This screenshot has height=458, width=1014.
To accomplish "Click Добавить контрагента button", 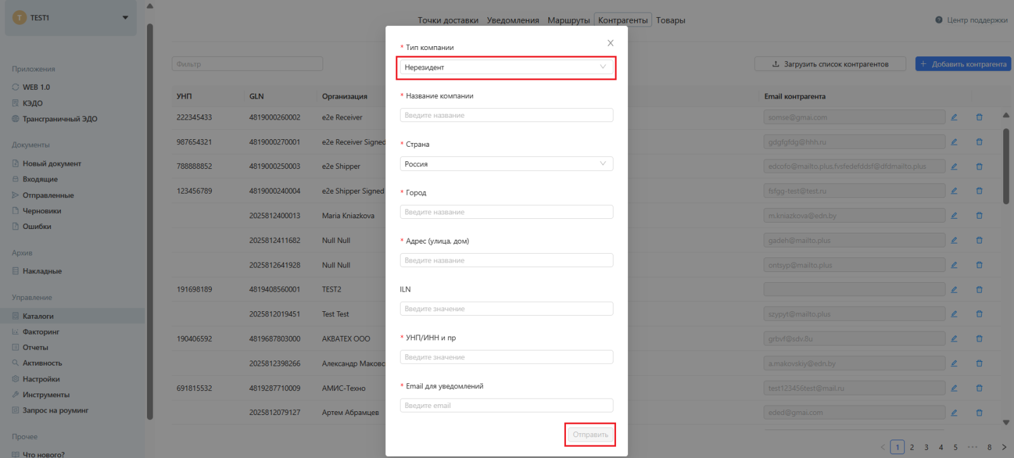I will (963, 64).
